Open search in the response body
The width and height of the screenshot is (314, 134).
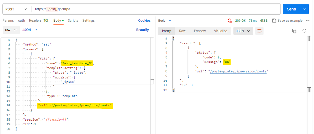pyautogui.click(x=304, y=31)
